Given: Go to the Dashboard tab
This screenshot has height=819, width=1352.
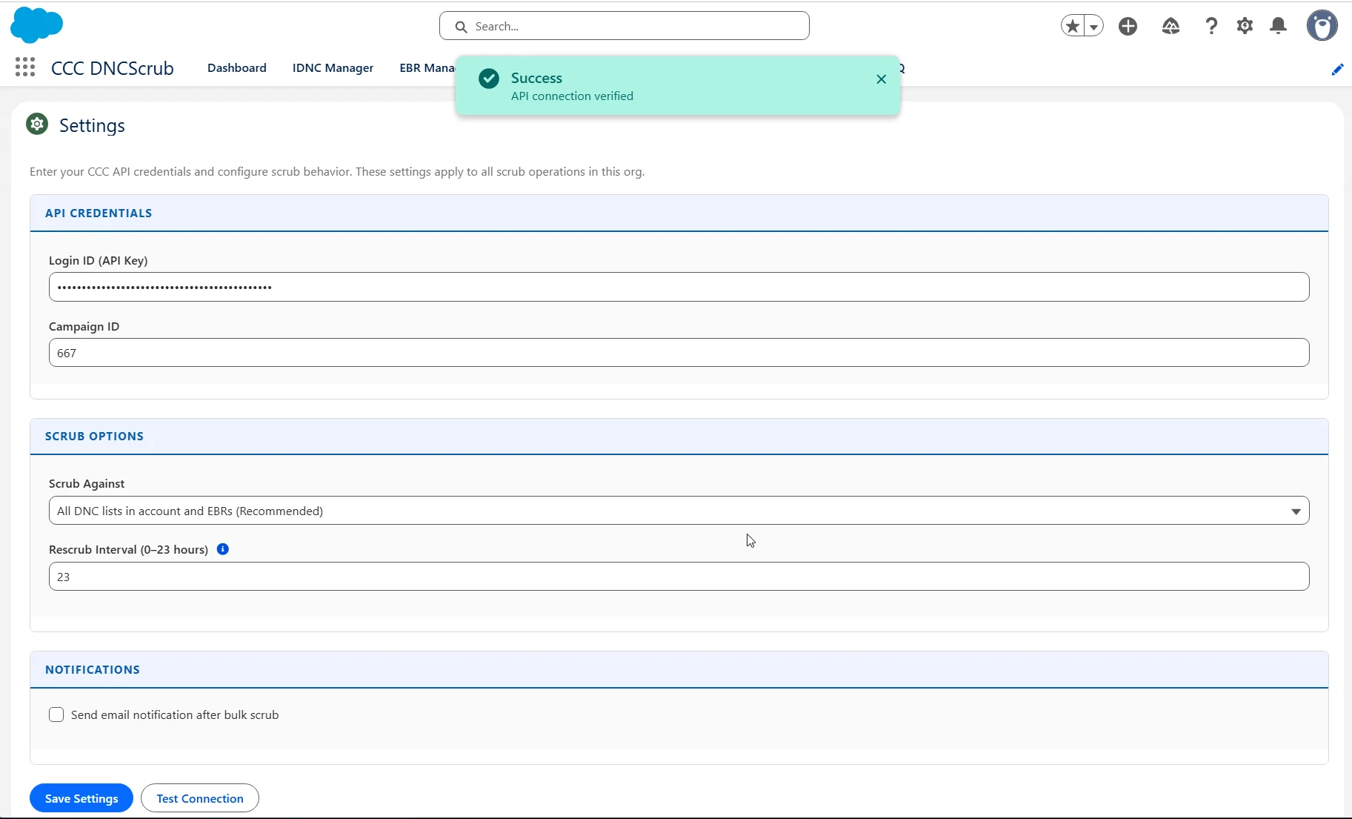Looking at the screenshot, I should click(237, 67).
